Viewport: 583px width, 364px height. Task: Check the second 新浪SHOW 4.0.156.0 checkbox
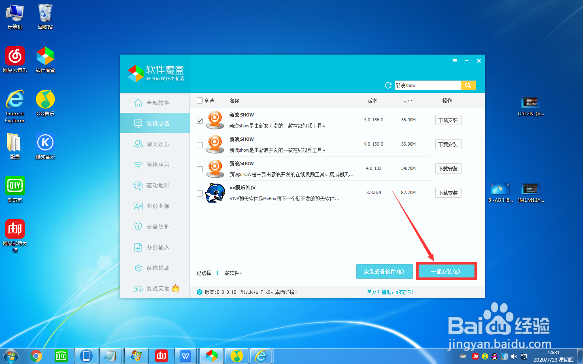point(200,145)
